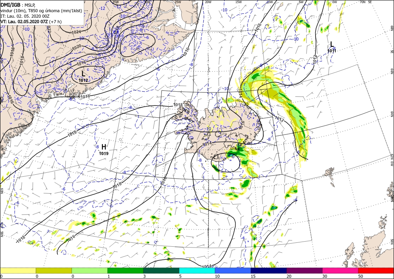The image size is (394, 279).
Task: Select the pink 30 mm legend swatch
Action: tap(340, 270)
